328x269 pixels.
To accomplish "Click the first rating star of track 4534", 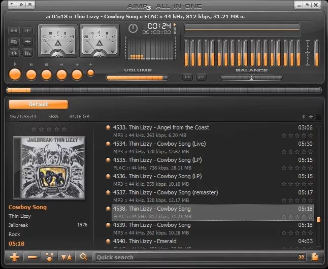I will click(284, 152).
